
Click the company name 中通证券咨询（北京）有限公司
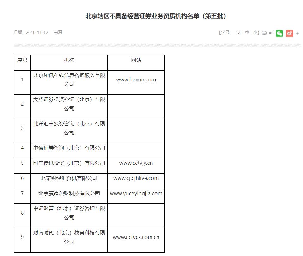(69, 148)
